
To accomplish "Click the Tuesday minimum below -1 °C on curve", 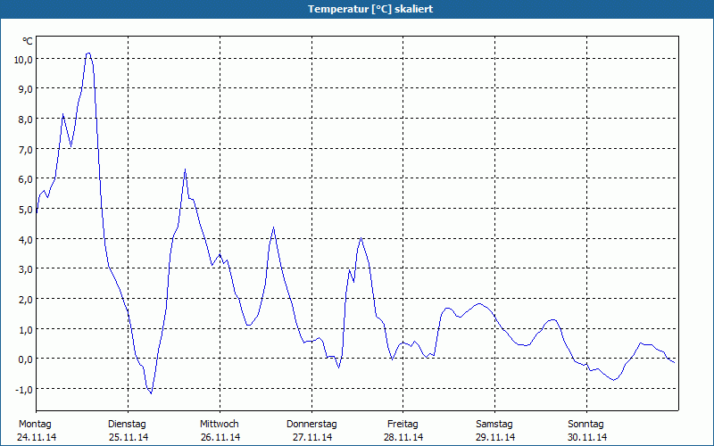I will point(151,392).
